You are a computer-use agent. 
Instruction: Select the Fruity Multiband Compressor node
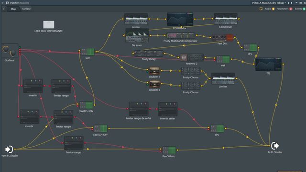pyautogui.click(x=181, y=36)
